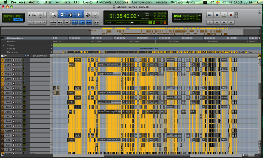This screenshot has height=158, width=263.
Task: Select the Spot edit mode button
Action: click(x=18, y=16)
